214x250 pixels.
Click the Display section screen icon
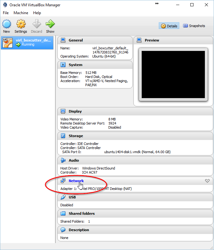(x=63, y=111)
